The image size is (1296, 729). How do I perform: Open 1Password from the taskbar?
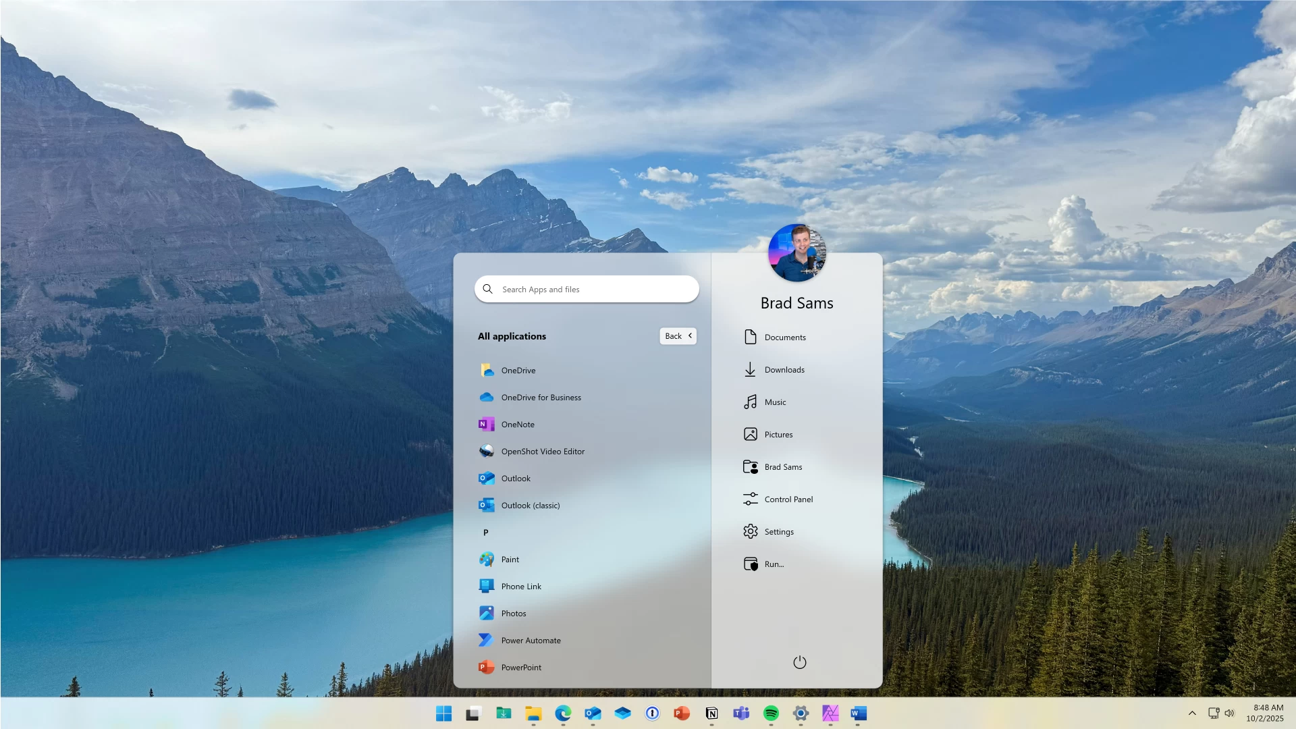click(652, 713)
